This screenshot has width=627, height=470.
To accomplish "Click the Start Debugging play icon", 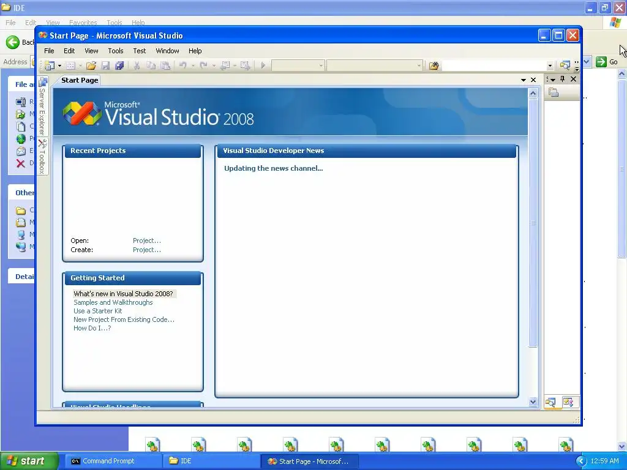I will [263, 65].
